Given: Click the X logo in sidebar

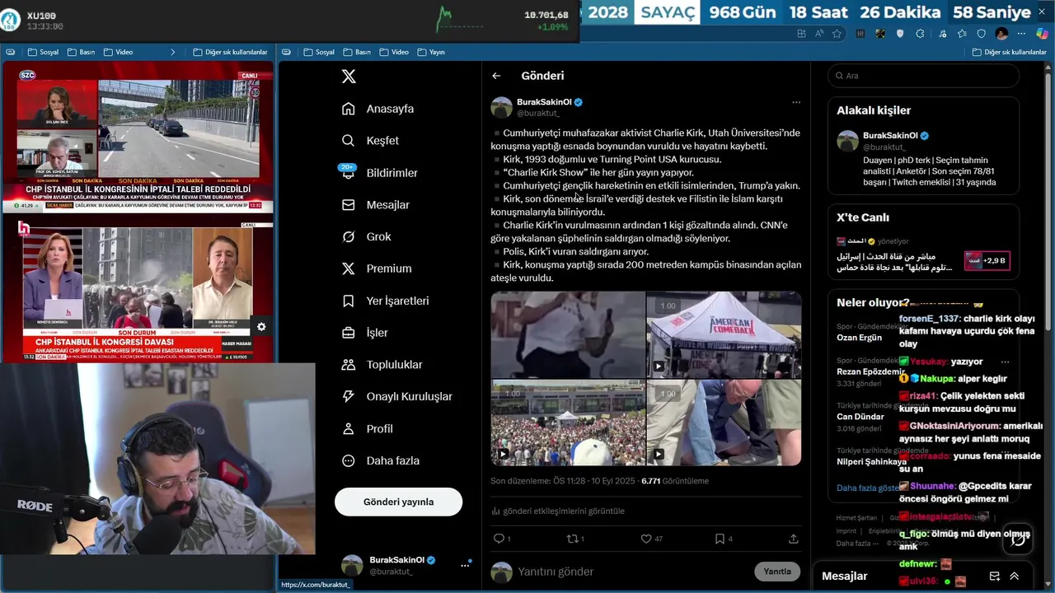Looking at the screenshot, I should [349, 76].
